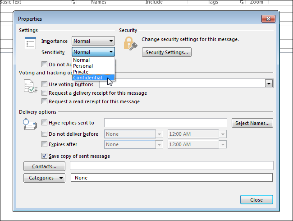Click the Tags group launcher icon

(x=242, y=2)
